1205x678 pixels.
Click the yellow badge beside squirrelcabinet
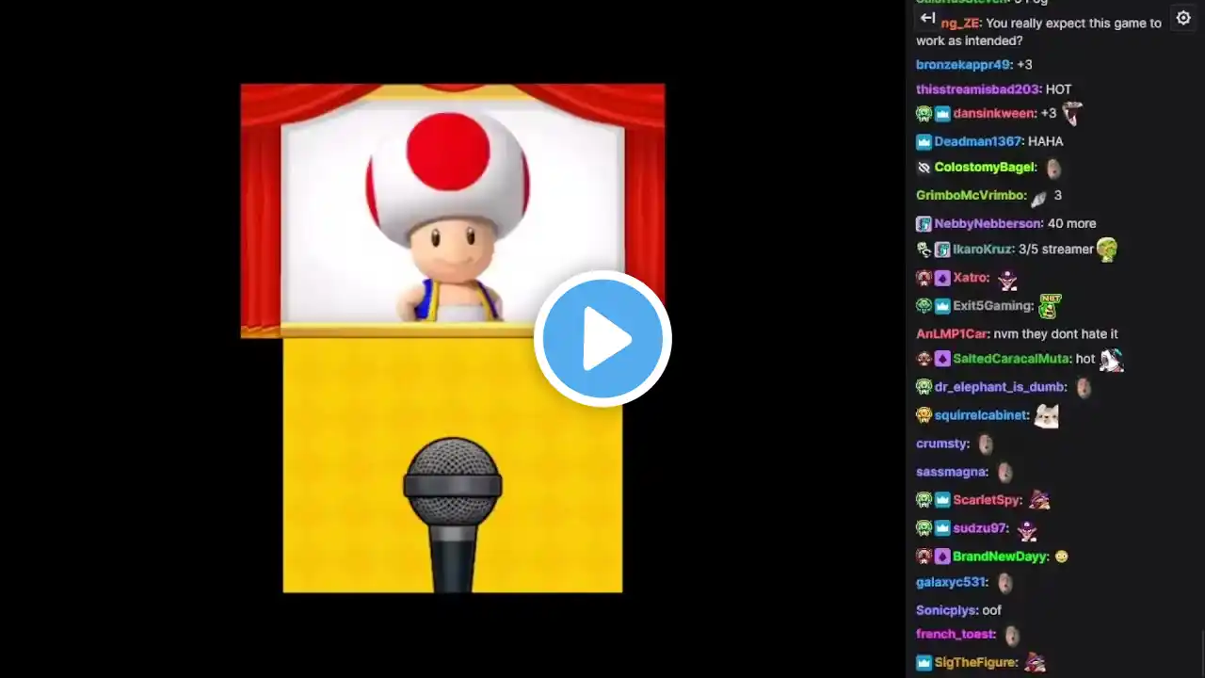(x=924, y=415)
